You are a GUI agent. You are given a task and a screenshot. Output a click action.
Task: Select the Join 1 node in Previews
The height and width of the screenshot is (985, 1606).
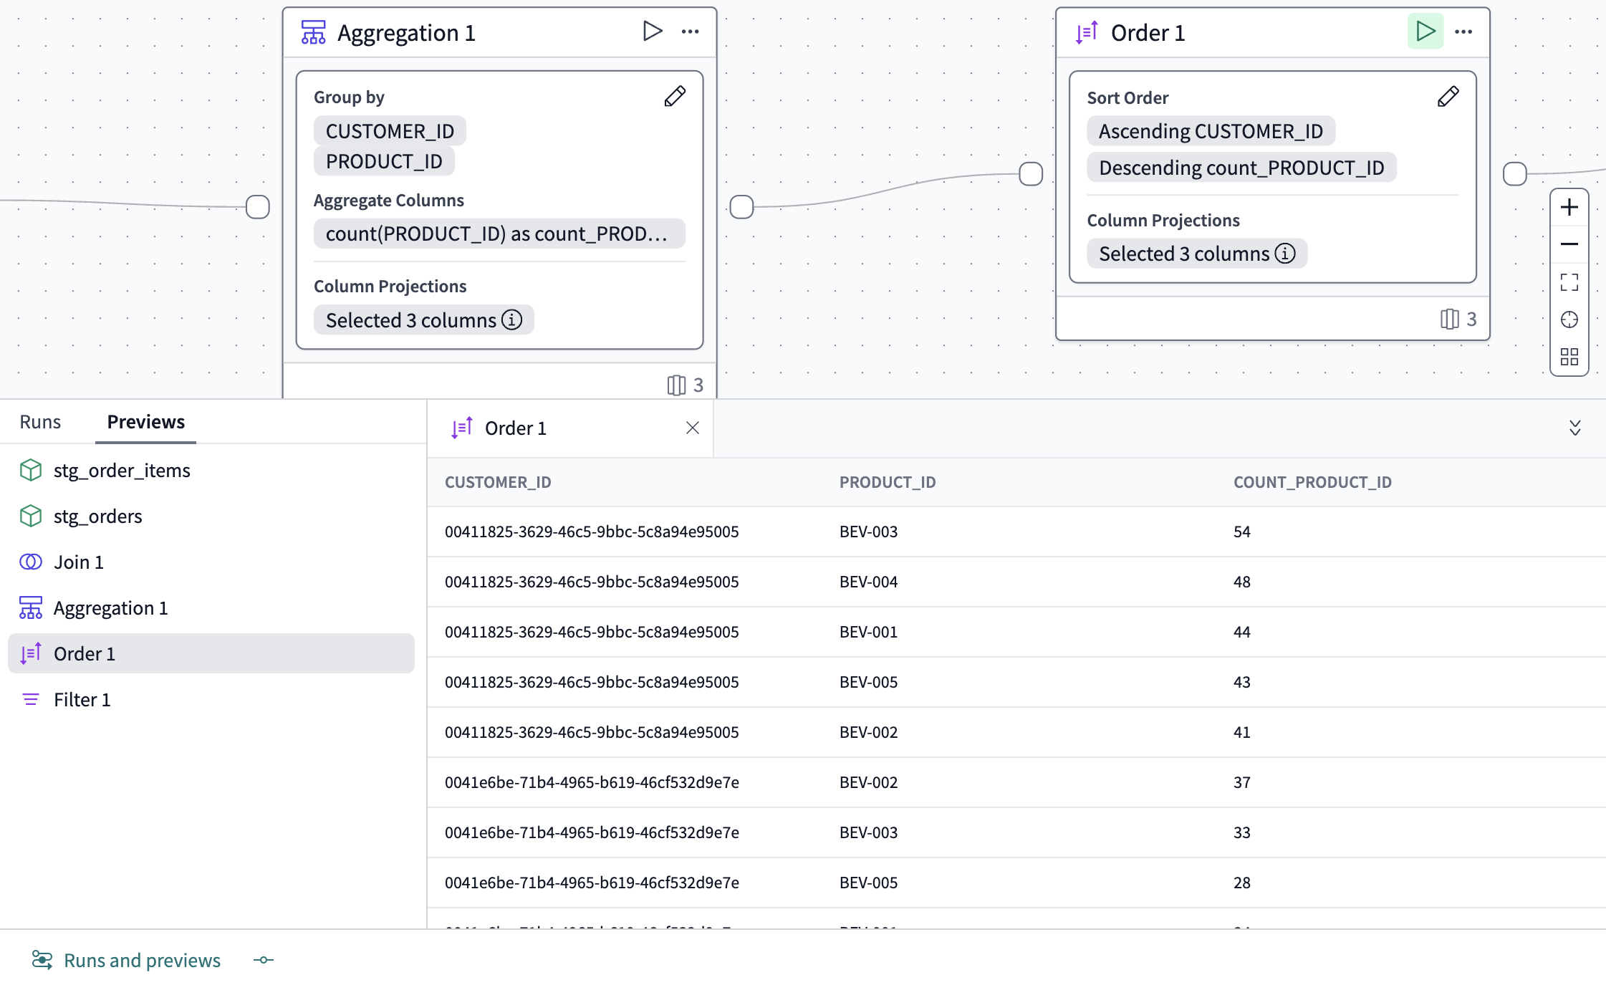point(78,562)
